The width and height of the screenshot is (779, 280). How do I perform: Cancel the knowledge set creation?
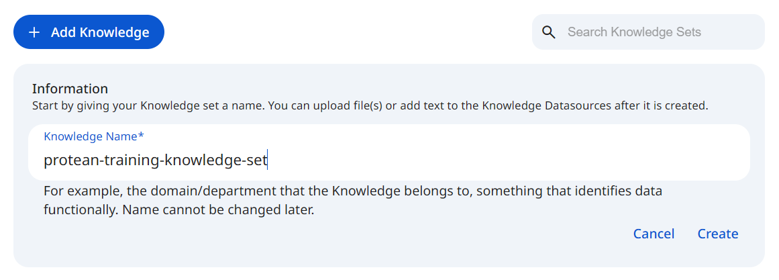[654, 234]
